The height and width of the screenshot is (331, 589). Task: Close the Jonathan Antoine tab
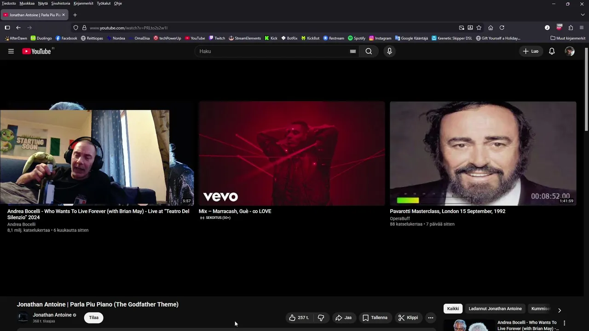pyautogui.click(x=64, y=15)
